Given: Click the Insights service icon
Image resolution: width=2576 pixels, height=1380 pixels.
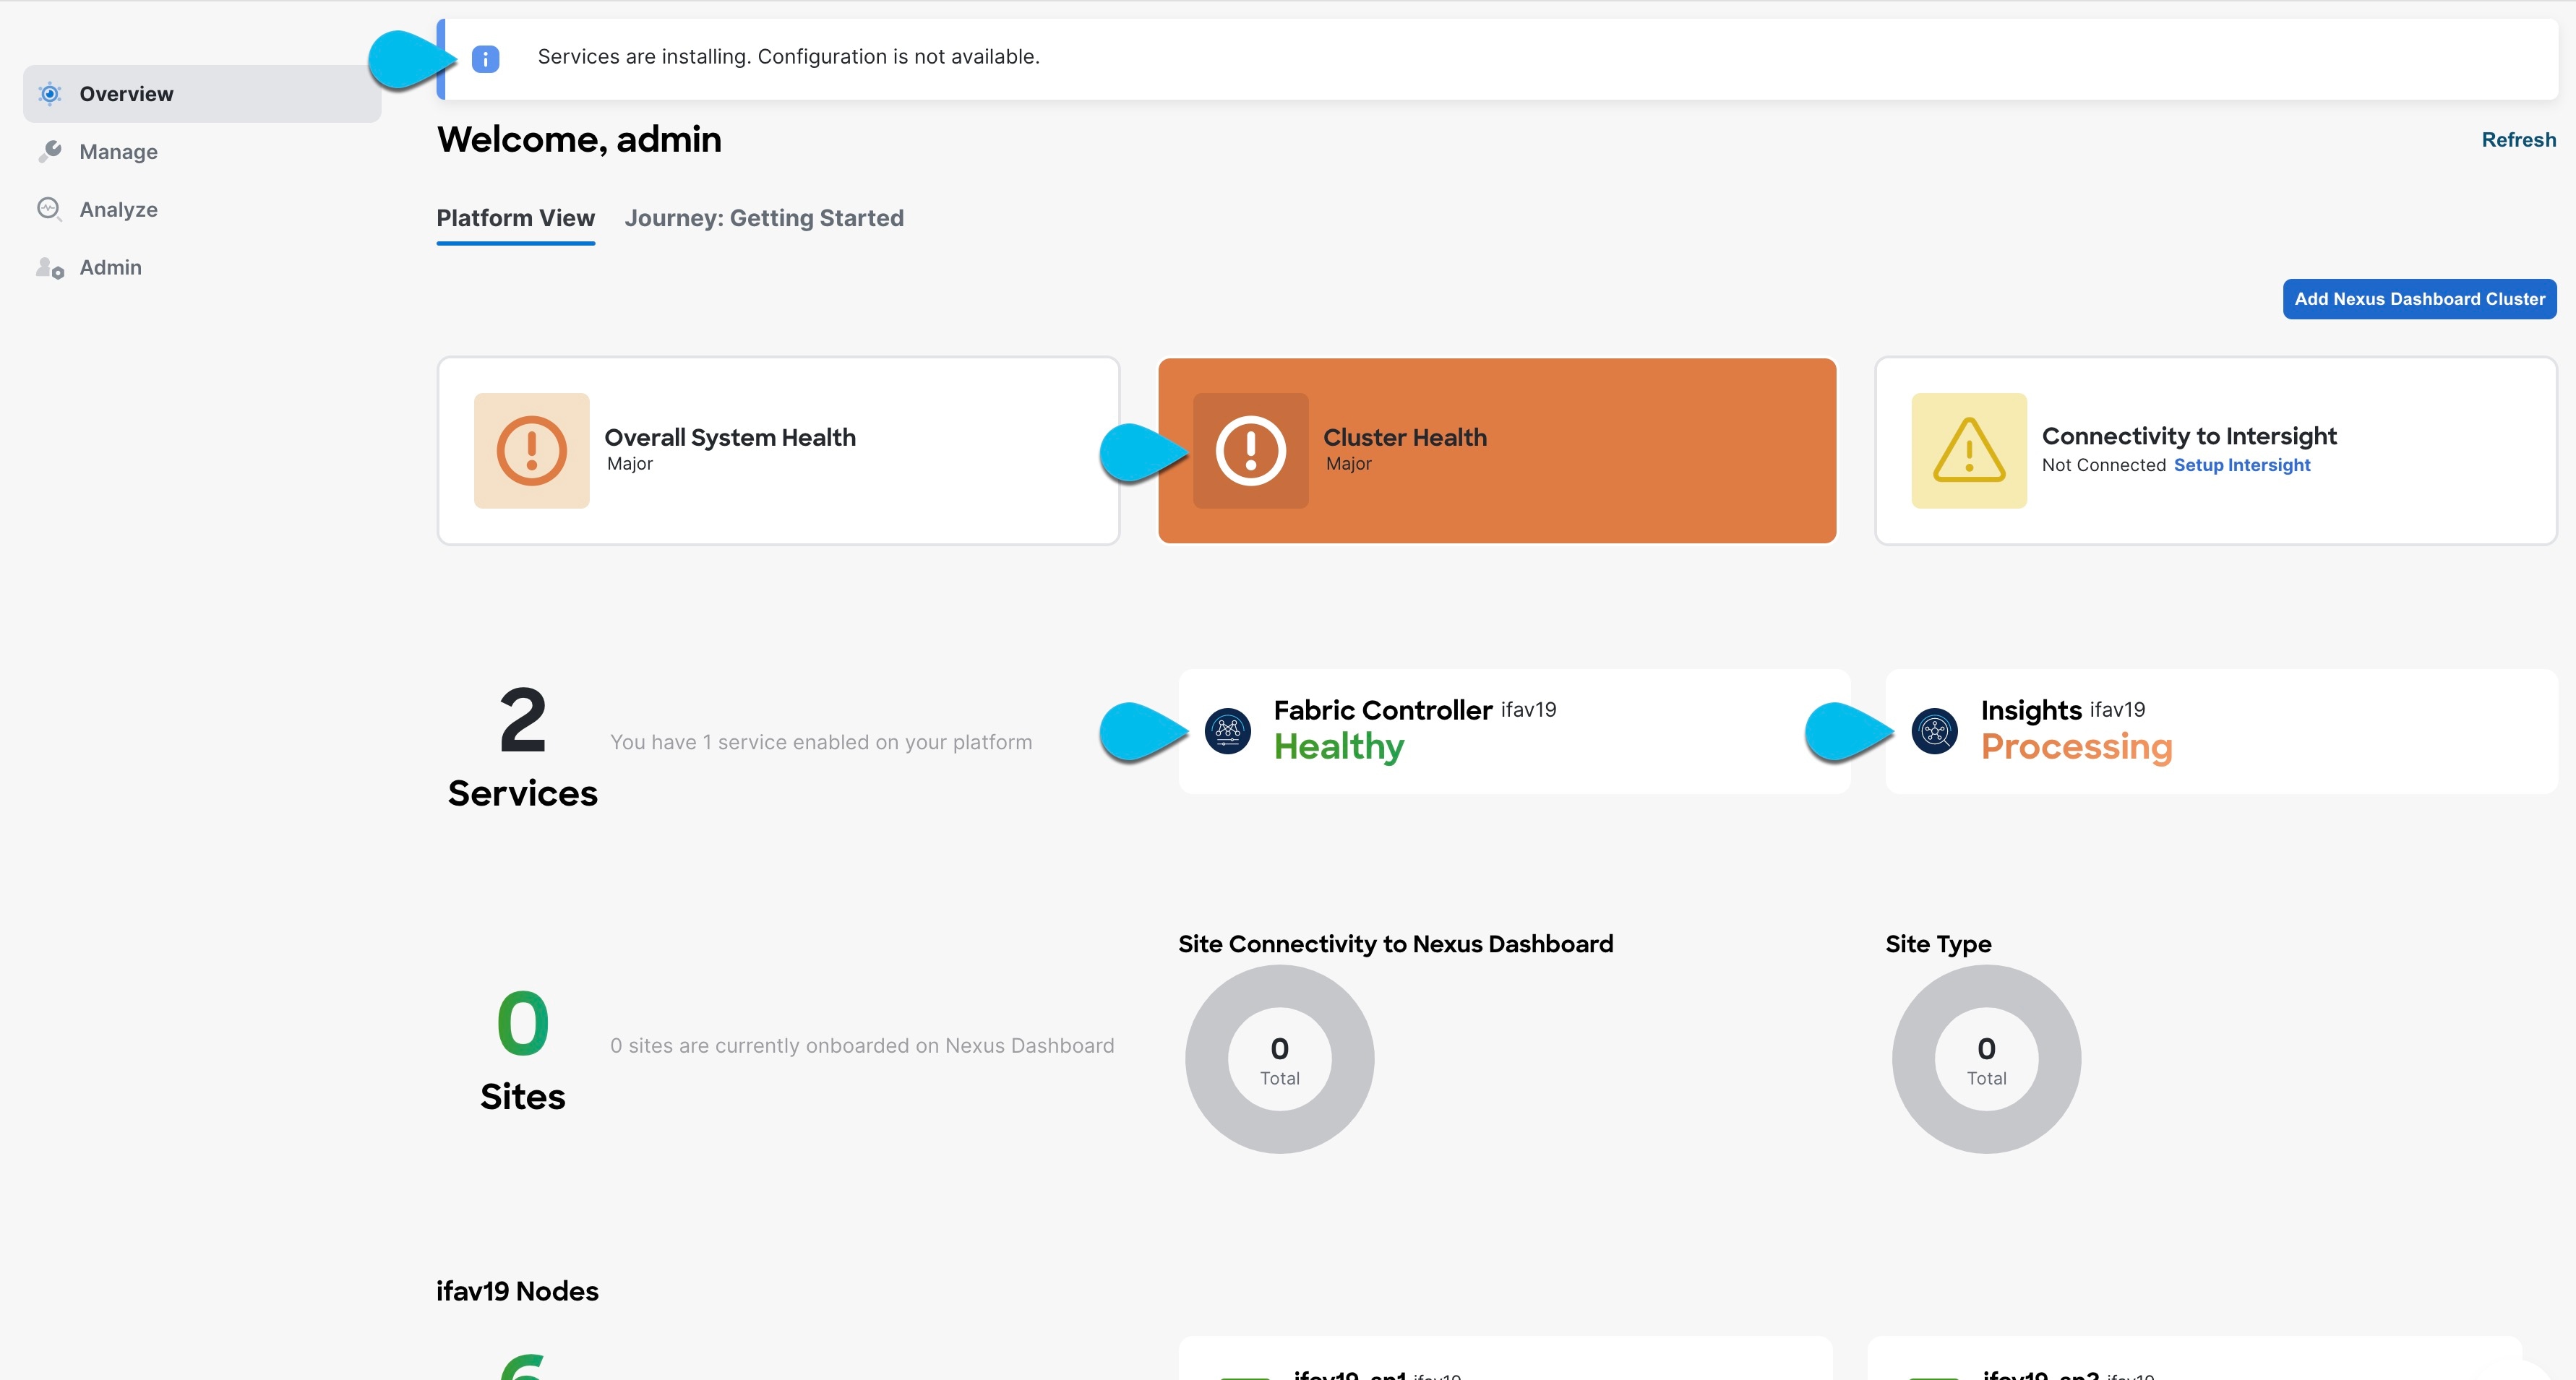Looking at the screenshot, I should click(1934, 731).
